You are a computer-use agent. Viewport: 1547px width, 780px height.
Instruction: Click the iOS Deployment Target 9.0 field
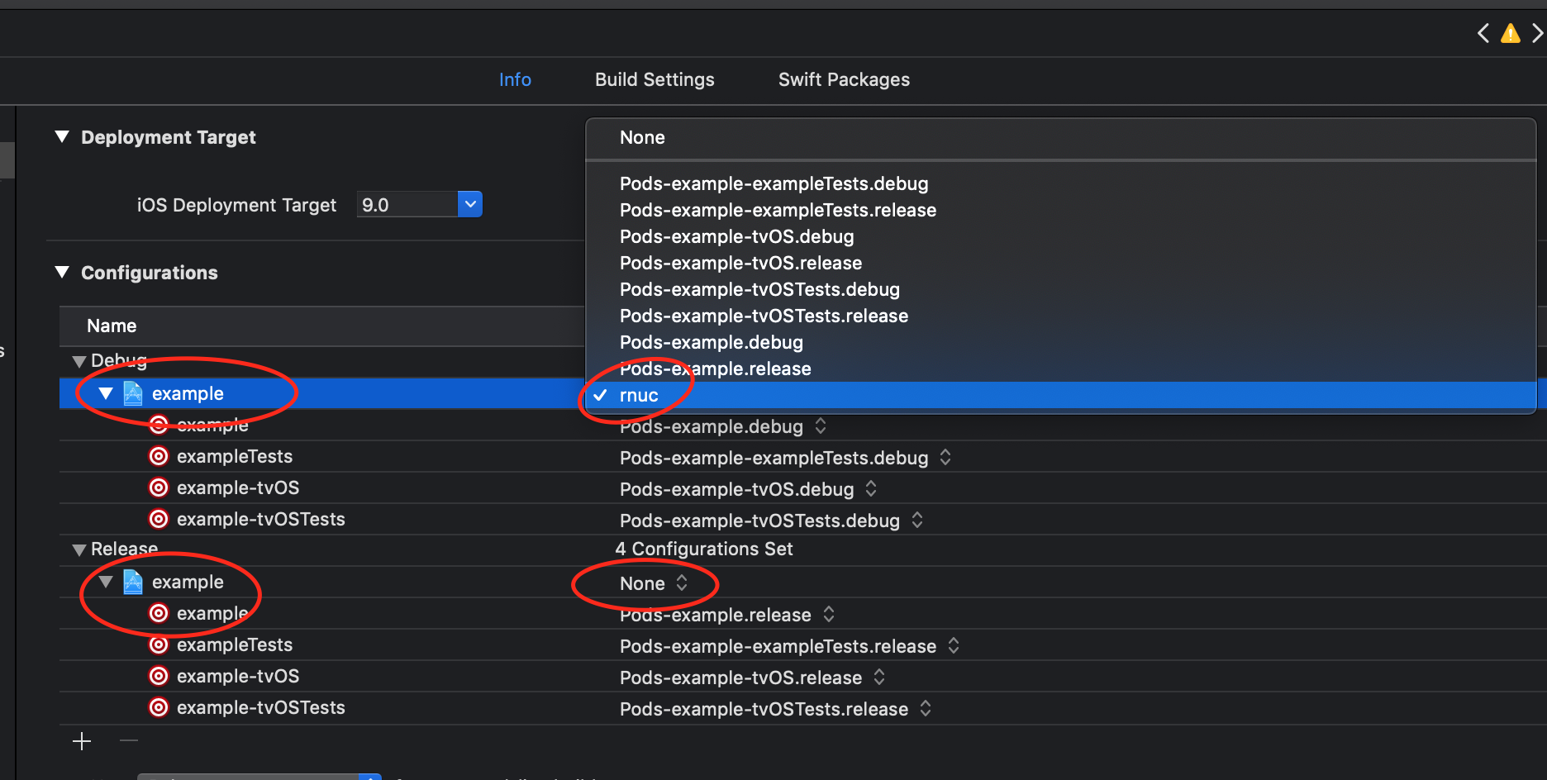coord(407,204)
